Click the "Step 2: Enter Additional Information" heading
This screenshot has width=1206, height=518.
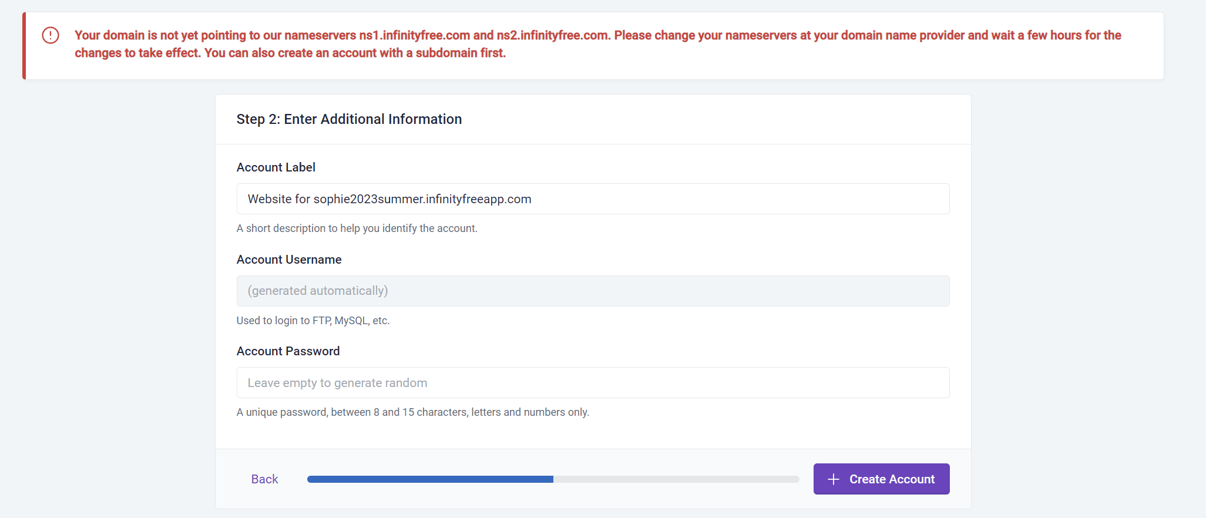349,119
